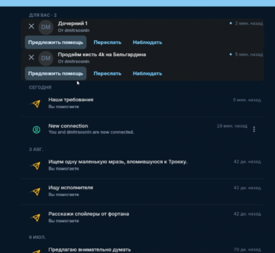Click unread dot beside 2 мин. назад

tap(230, 23)
